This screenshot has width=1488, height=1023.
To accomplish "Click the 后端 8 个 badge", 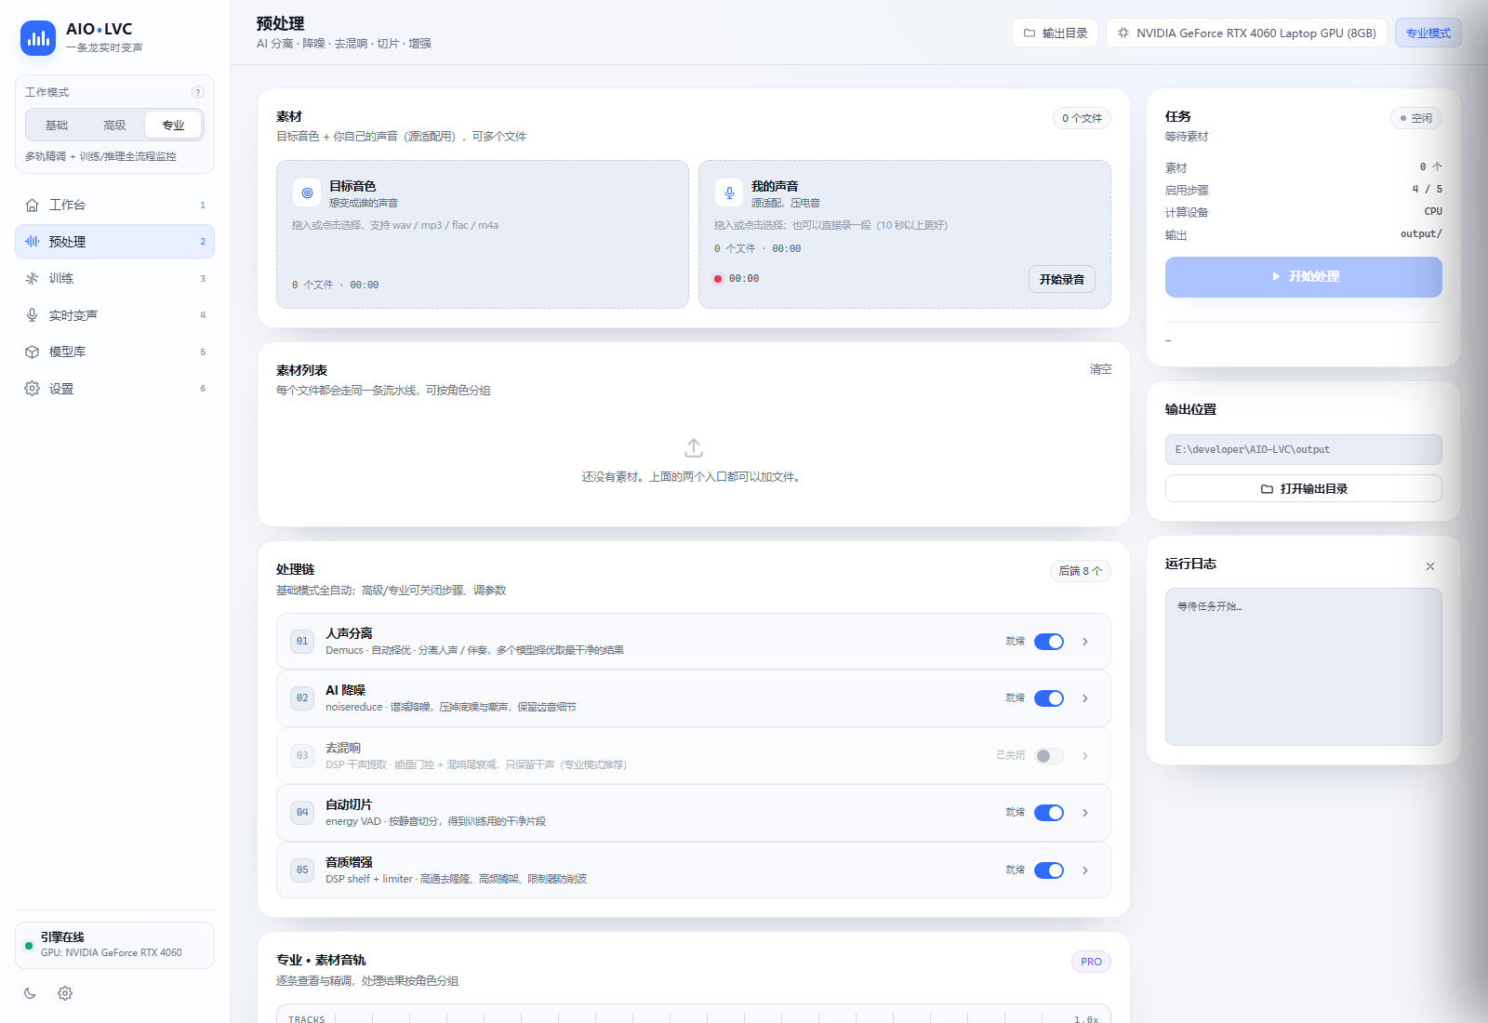I will tap(1081, 571).
